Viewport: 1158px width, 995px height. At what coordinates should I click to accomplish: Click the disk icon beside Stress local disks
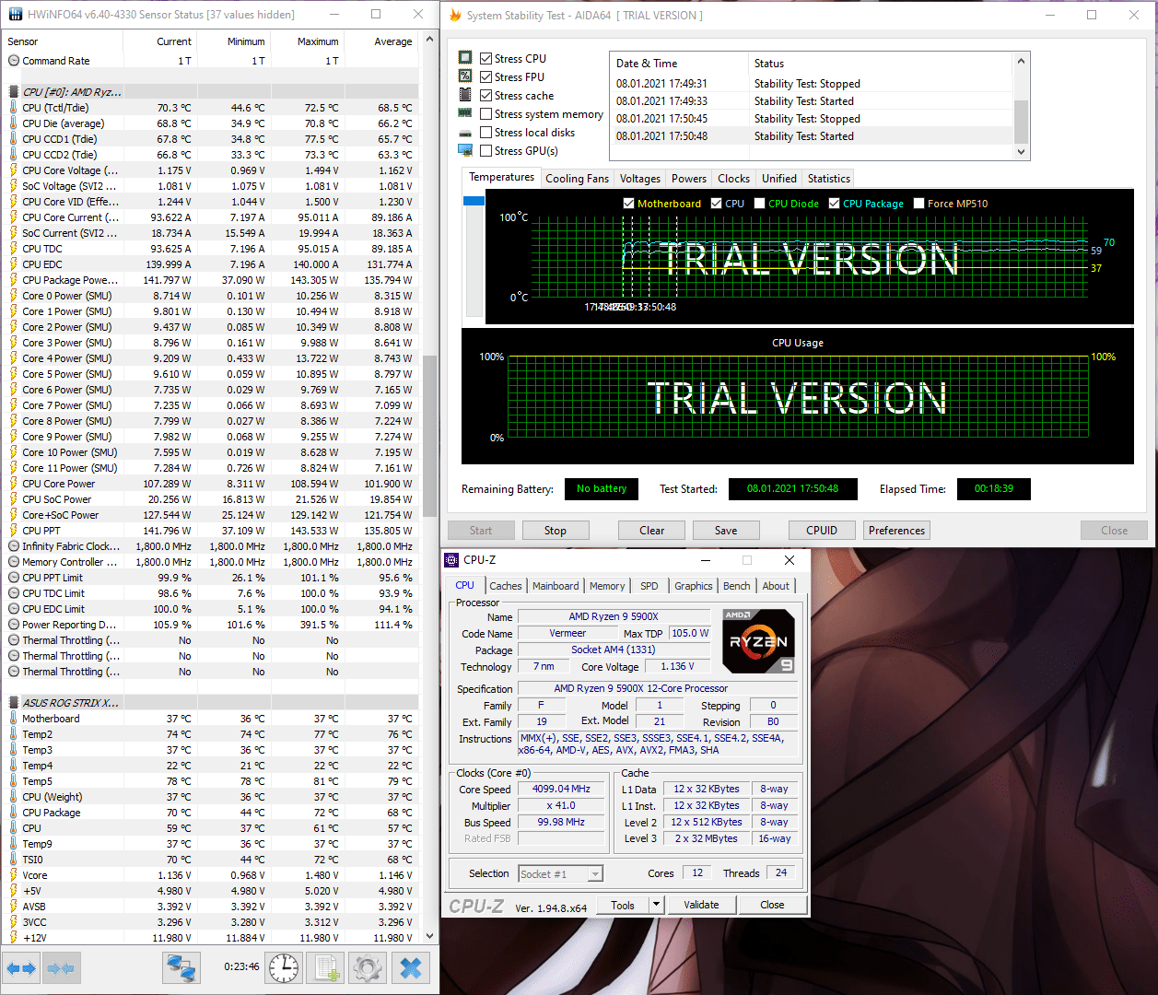tap(465, 132)
